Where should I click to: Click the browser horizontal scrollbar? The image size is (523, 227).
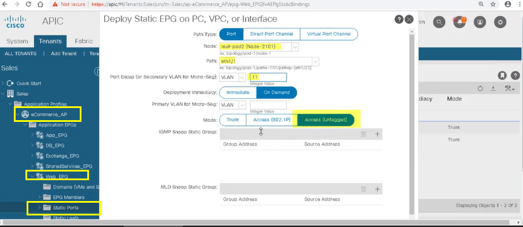(257, 222)
